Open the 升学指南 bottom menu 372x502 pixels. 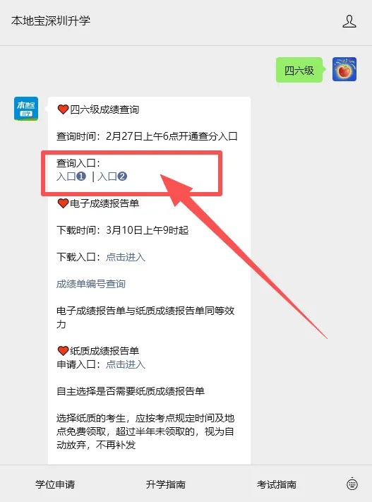pos(166,484)
